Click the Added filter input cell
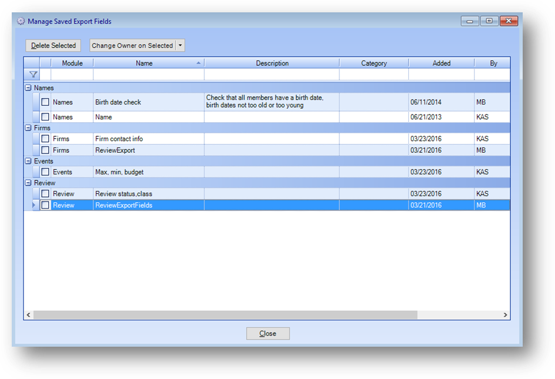 (442, 75)
